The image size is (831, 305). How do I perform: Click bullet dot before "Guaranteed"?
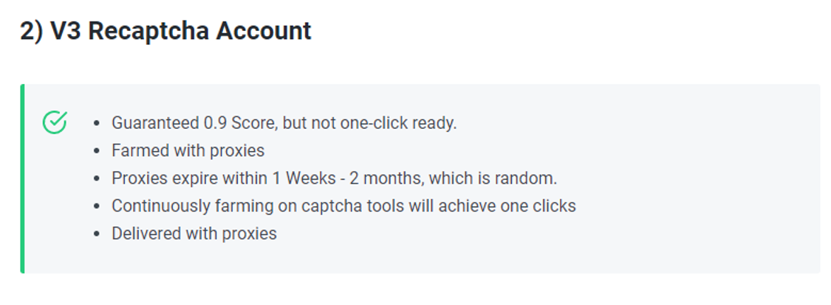96,123
